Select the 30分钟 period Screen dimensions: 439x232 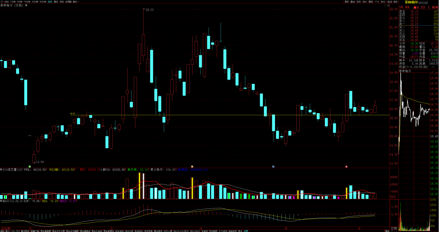pos(35,2)
